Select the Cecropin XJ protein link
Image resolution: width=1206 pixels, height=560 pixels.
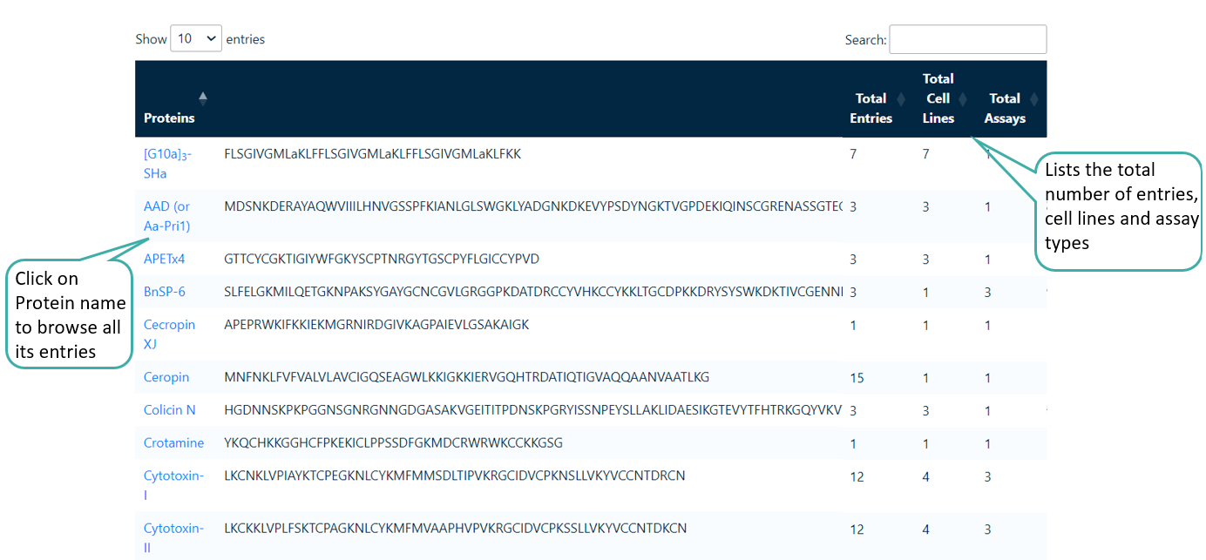pyautogui.click(x=169, y=334)
